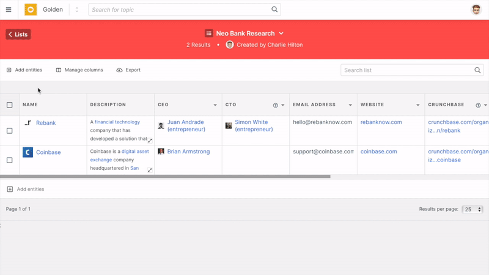Viewport: 489px width, 275px height.
Task: Open Coinbase's Crunchbase link
Action: point(458,156)
